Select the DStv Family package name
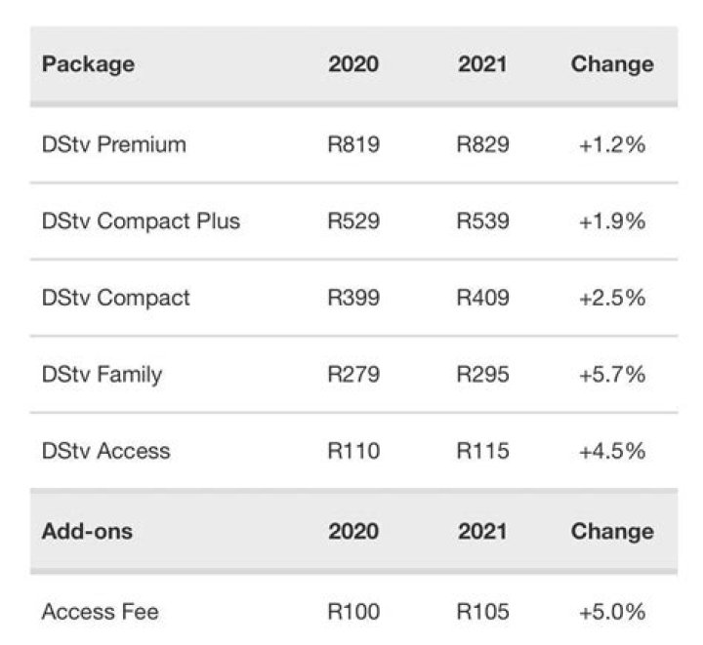Viewport: 703px width, 645px height. [x=102, y=374]
